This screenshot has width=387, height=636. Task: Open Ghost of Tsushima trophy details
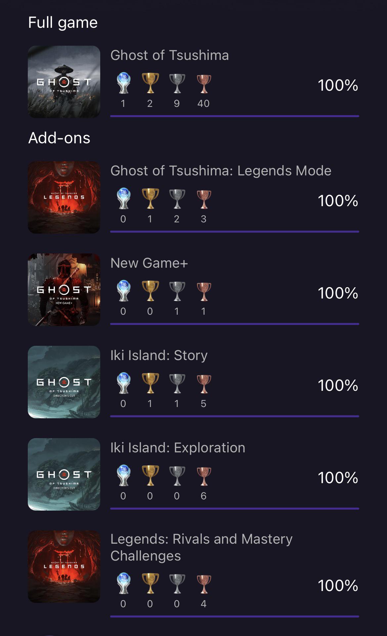pos(169,55)
